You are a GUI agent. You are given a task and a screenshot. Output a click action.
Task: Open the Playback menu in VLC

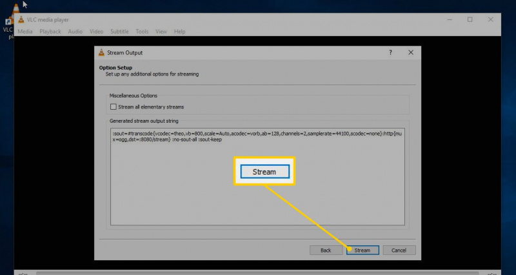(x=50, y=32)
